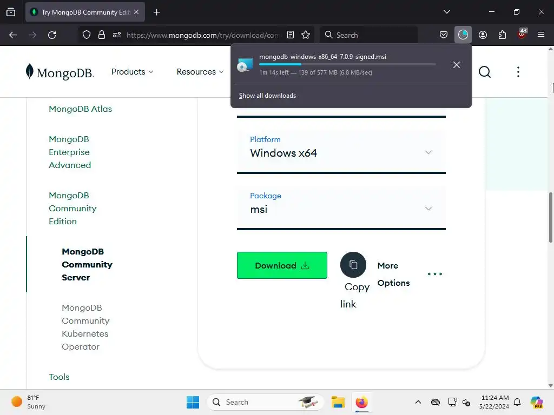Open the Resources menu
This screenshot has width=554, height=415.
click(x=200, y=72)
